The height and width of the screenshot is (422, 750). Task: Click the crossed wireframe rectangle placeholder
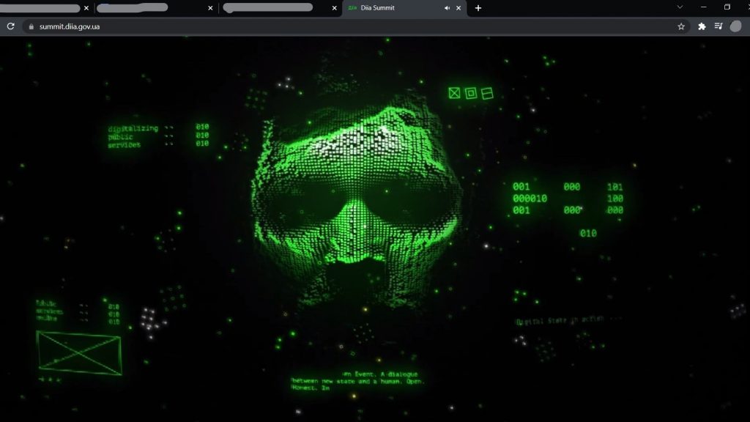tap(79, 352)
